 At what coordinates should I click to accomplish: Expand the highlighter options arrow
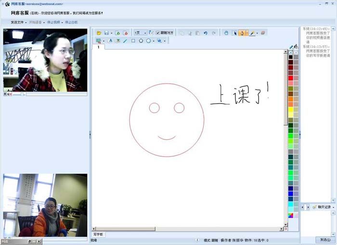click(x=257, y=33)
